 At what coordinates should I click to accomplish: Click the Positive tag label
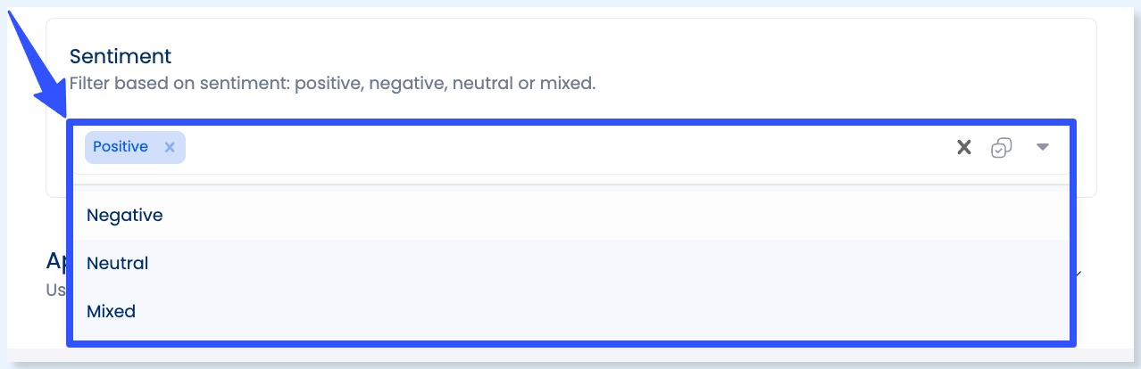(x=121, y=147)
